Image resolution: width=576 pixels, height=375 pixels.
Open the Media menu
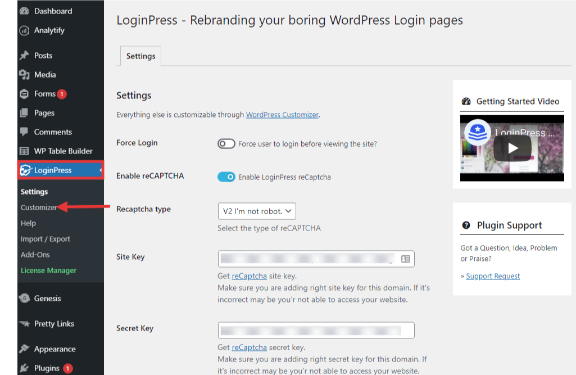tap(45, 75)
